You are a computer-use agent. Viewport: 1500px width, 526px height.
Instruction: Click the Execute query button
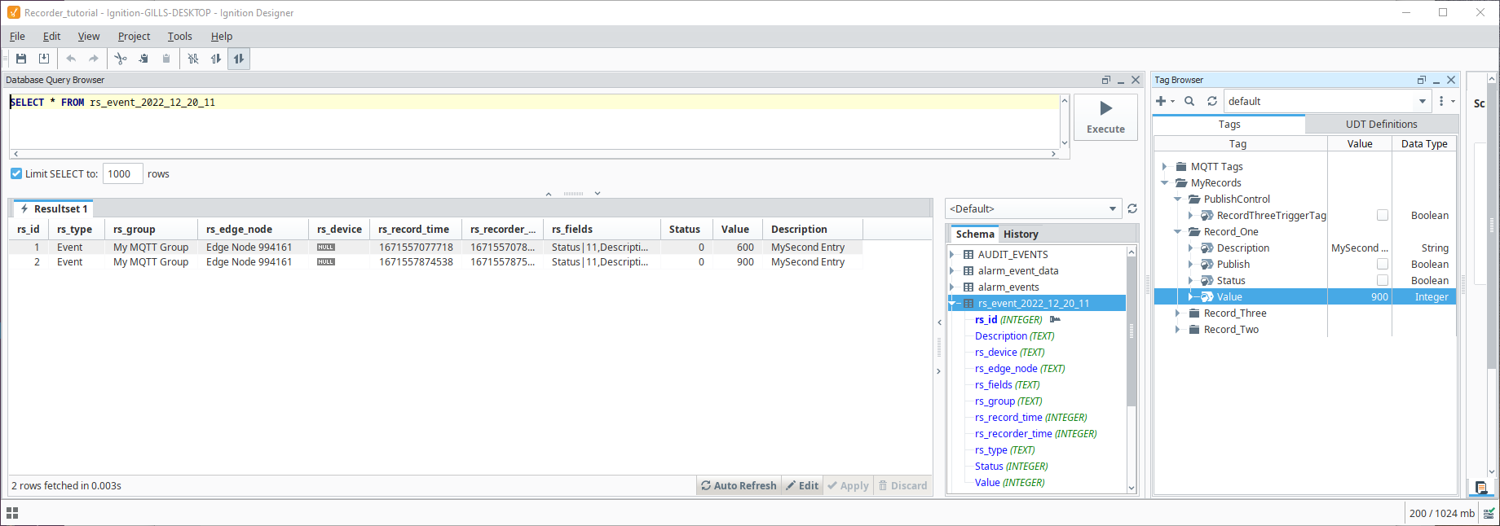[x=1105, y=117]
